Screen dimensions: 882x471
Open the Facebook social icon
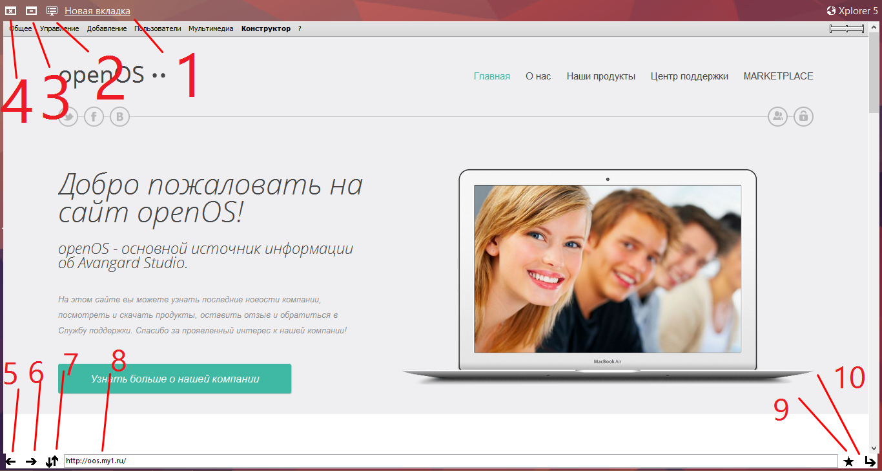coord(94,117)
